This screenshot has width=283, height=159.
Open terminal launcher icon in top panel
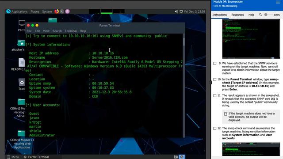[x=62, y=11]
